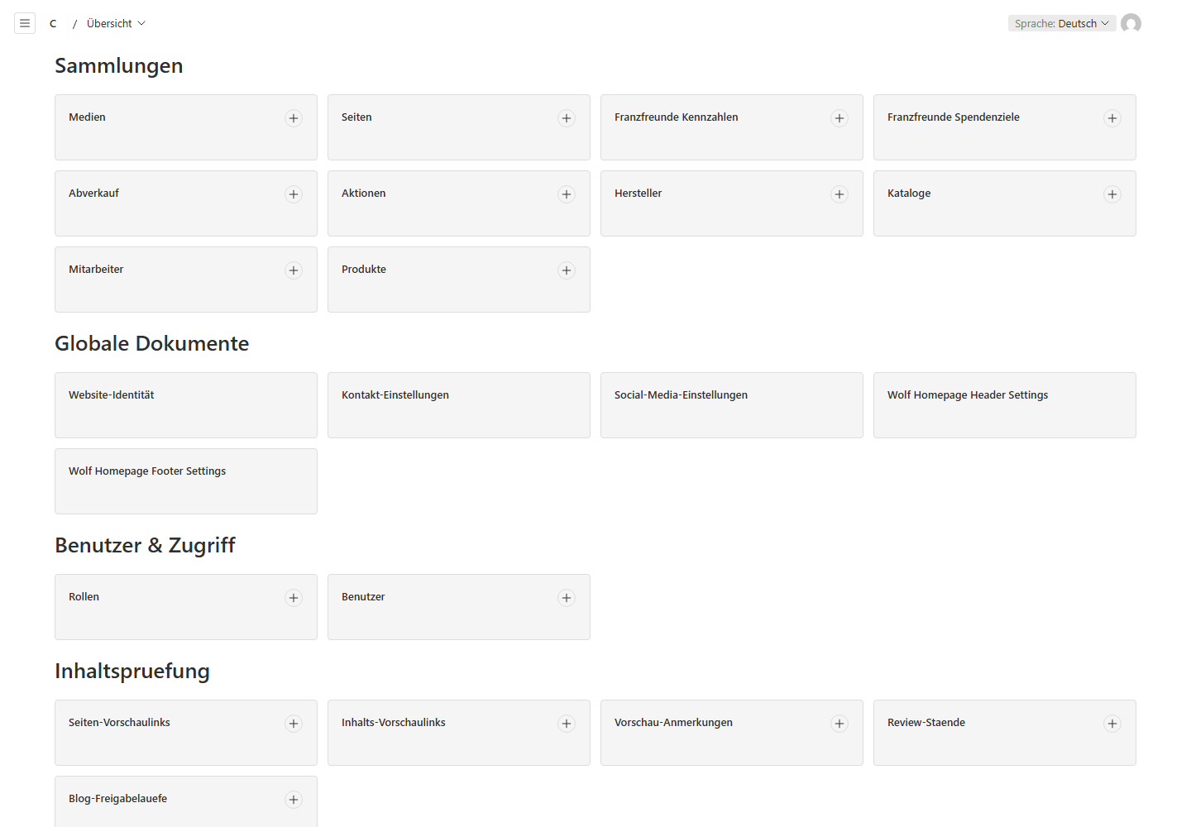The image size is (1191, 827).
Task: Open the Website-Identität global document
Action: click(x=186, y=405)
